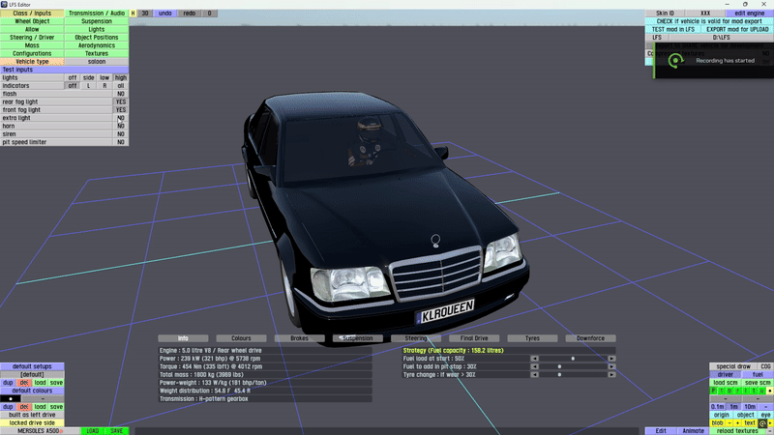Screen dimensions: 774x435
Task: Click the yellow button right of camera icon
Action: tap(770, 423)
